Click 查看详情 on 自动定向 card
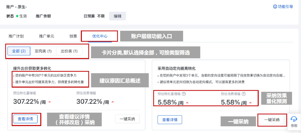Viewport: 301px width, 133px height. 170,120
